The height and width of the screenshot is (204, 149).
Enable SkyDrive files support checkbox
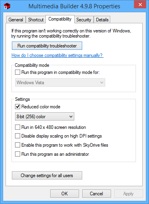[x=17, y=145]
